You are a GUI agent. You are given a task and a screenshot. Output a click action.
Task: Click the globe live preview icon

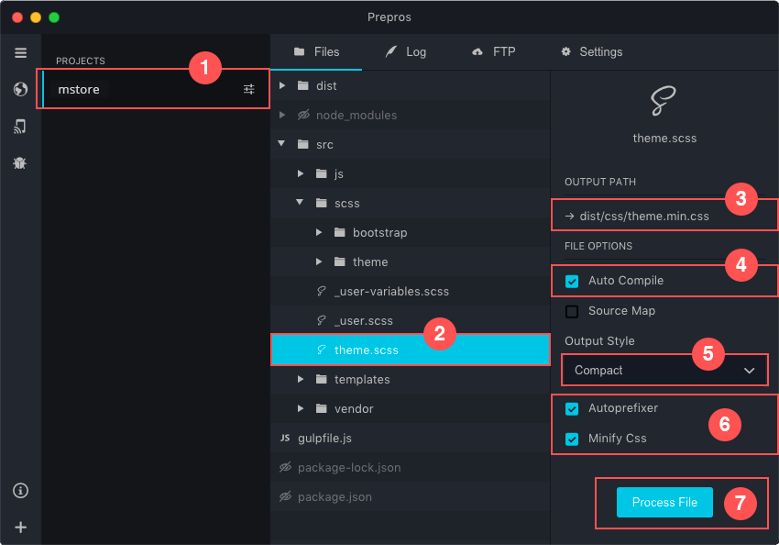(x=20, y=90)
